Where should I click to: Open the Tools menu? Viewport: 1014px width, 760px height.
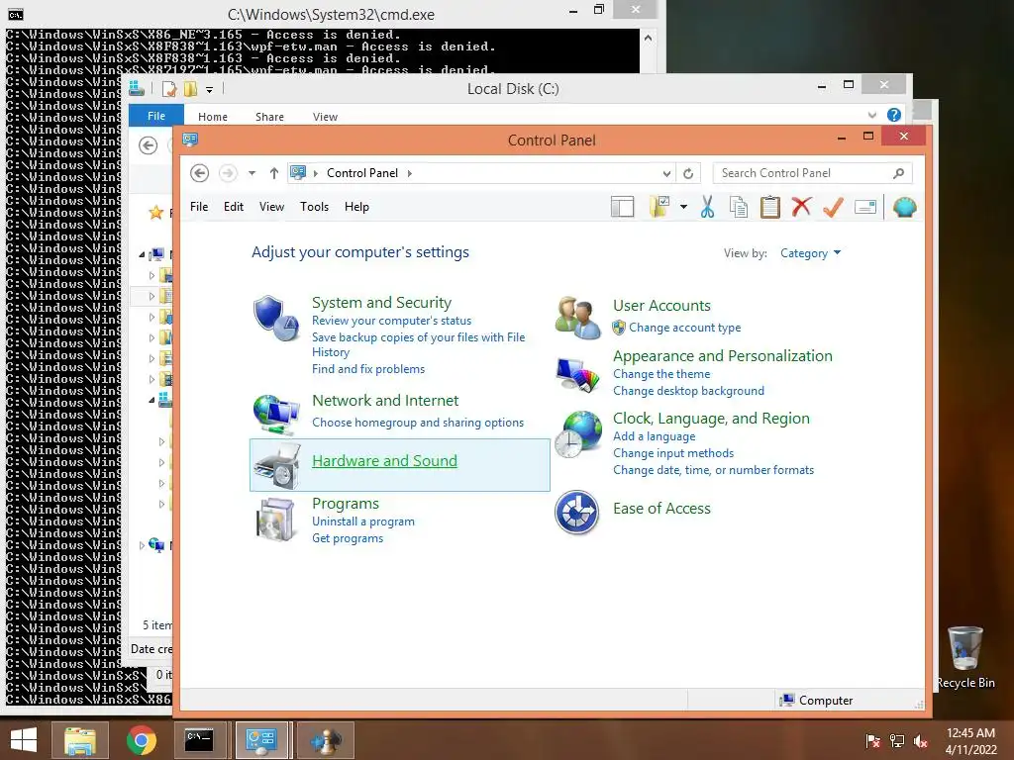pyautogui.click(x=314, y=207)
